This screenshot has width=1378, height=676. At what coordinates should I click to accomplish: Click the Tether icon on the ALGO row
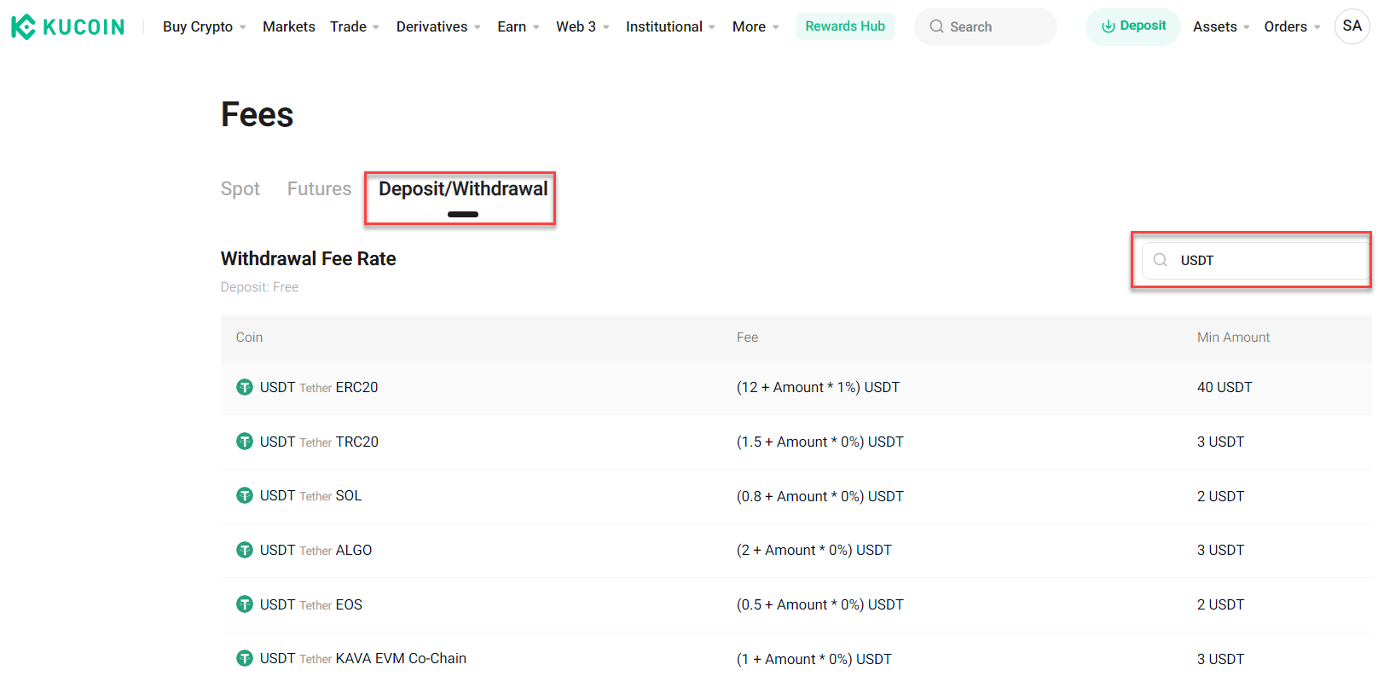point(245,550)
